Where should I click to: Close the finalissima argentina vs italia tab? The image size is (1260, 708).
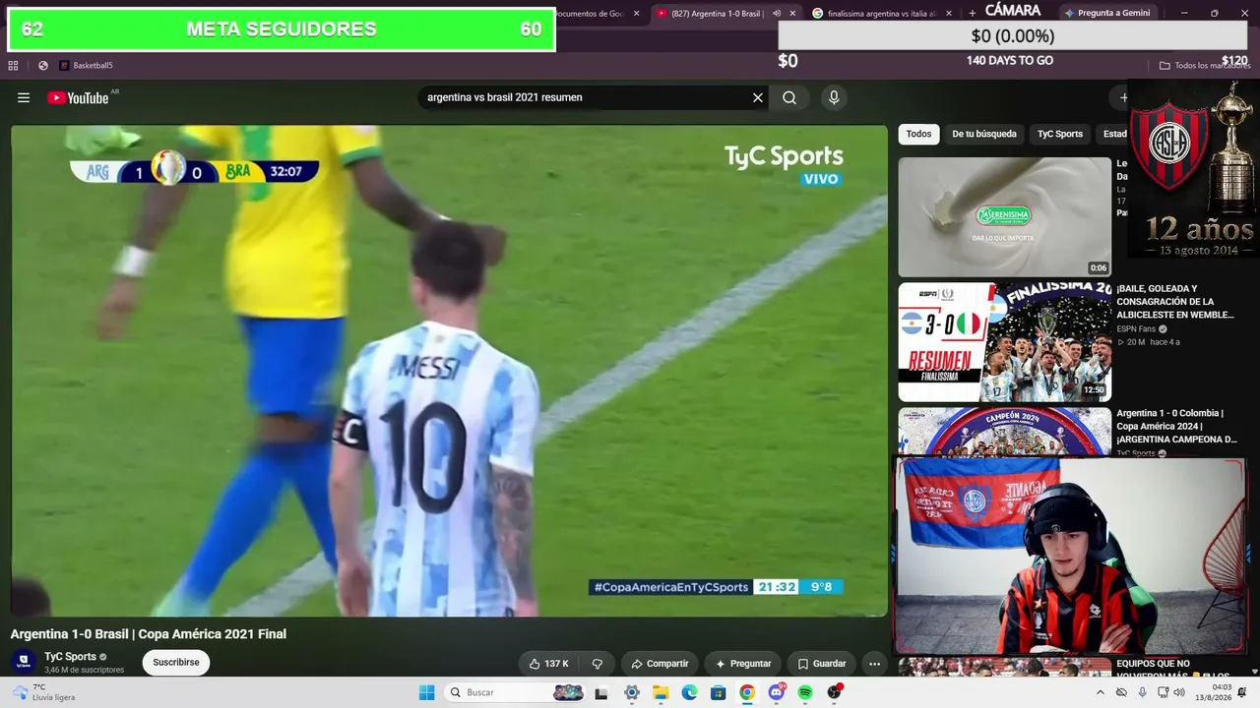point(949,14)
